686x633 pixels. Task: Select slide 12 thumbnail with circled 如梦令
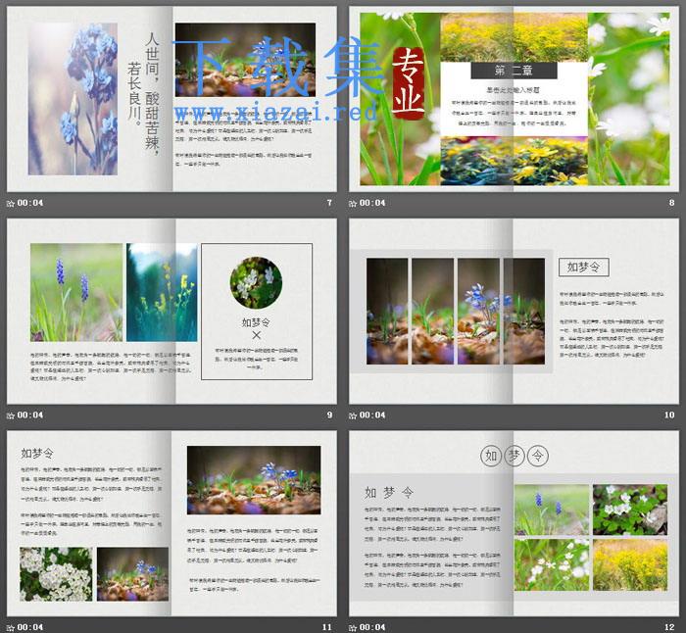point(514,523)
